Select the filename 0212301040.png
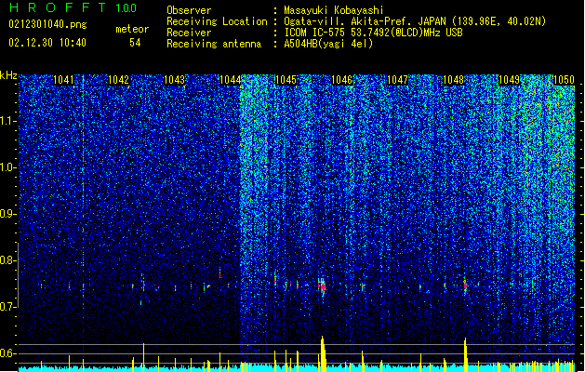The image size is (585, 372). [47, 24]
